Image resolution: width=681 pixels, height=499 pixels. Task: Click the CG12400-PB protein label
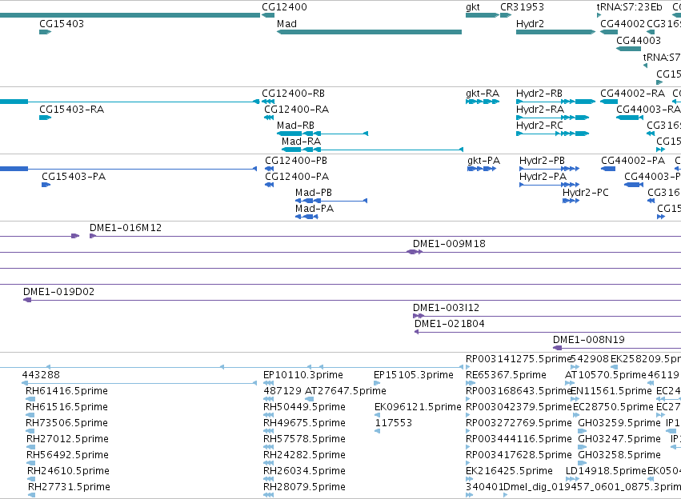pyautogui.click(x=296, y=161)
